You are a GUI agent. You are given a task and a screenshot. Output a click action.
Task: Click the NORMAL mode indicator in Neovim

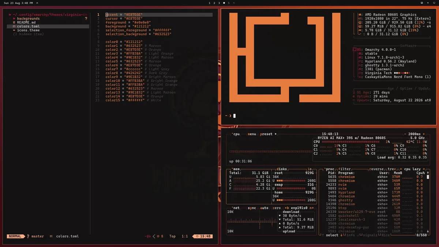(15, 236)
